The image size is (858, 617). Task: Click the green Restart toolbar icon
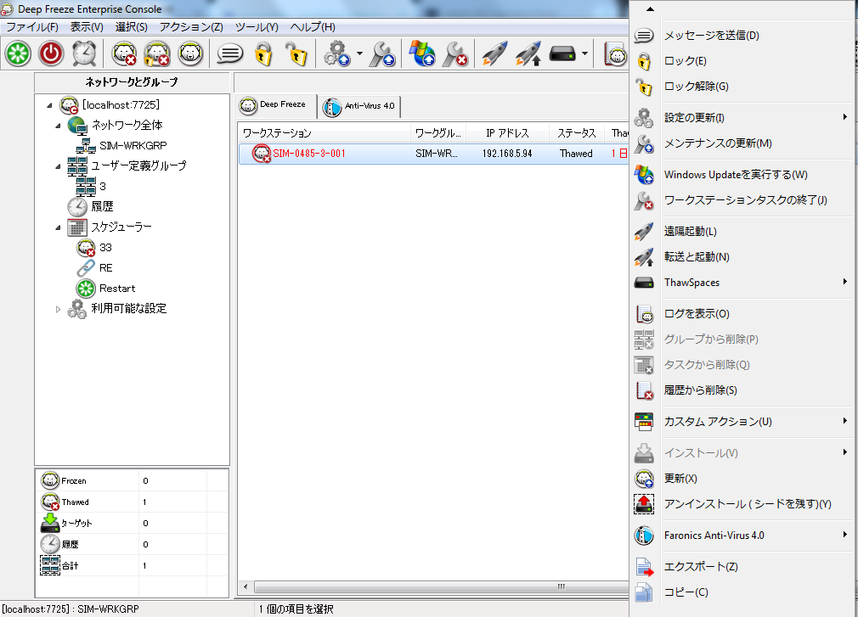tap(18, 53)
